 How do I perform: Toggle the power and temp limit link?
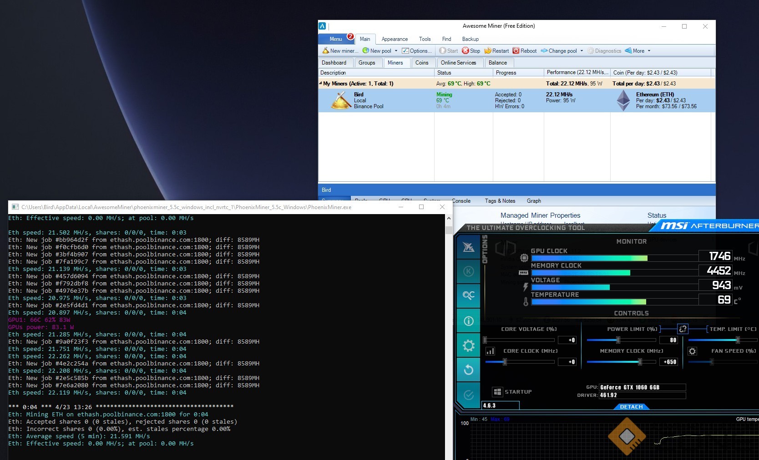click(683, 329)
